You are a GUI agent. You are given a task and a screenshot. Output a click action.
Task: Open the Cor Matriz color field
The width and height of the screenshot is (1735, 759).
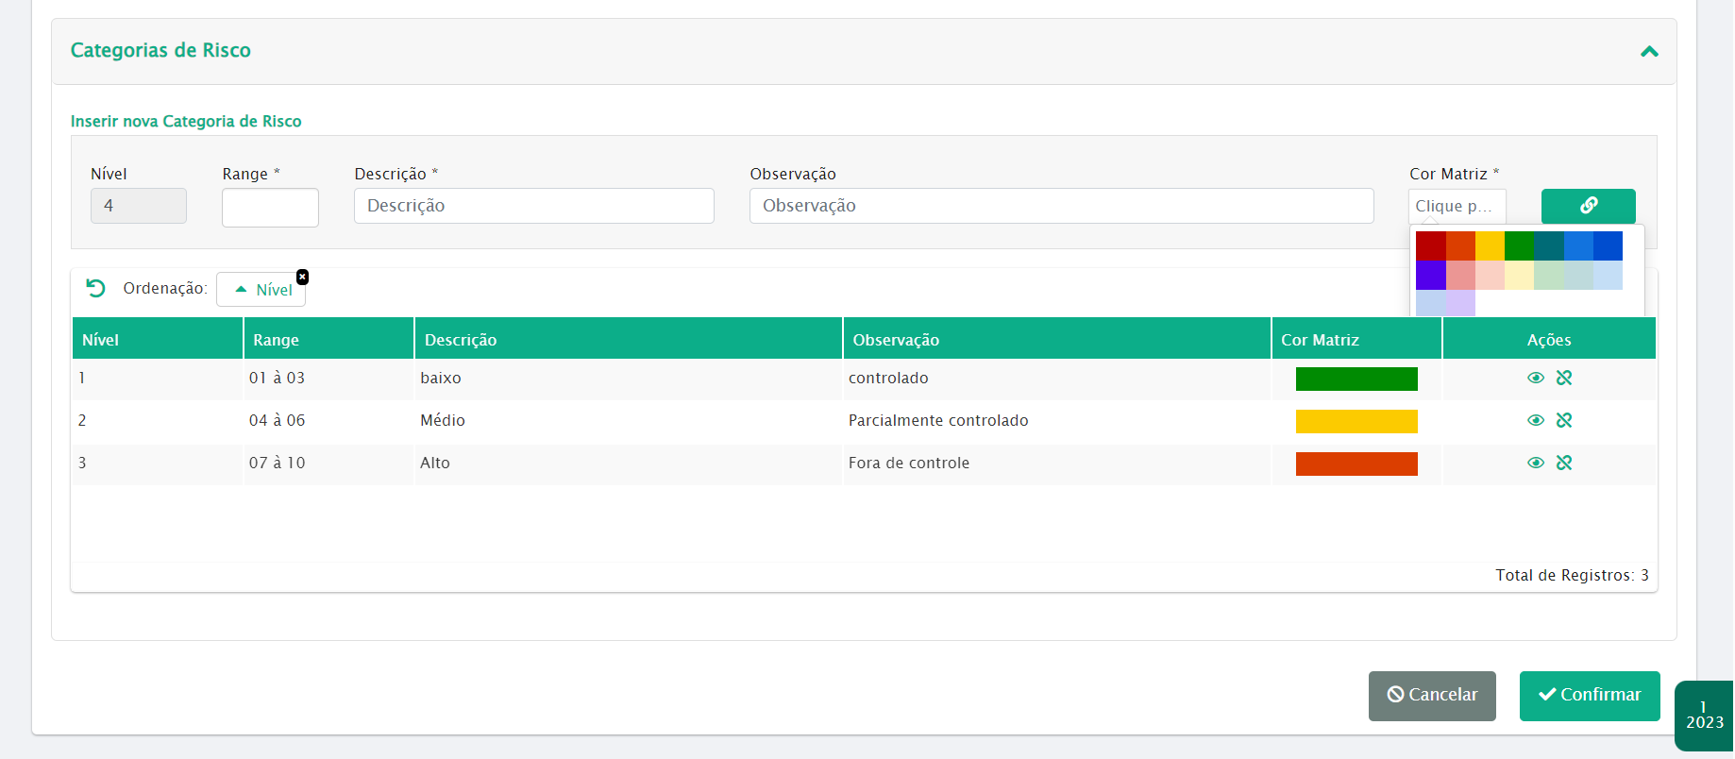1457,206
